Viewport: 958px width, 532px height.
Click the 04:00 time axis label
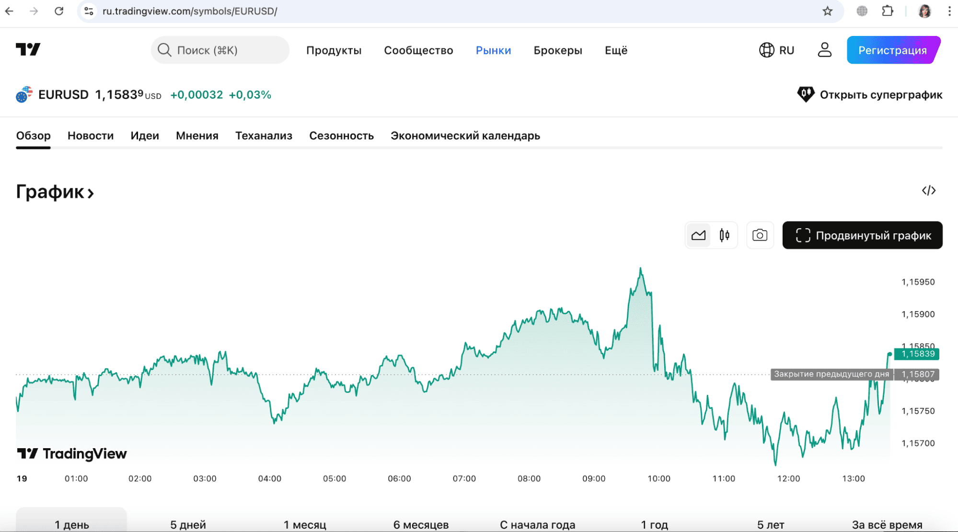(269, 478)
